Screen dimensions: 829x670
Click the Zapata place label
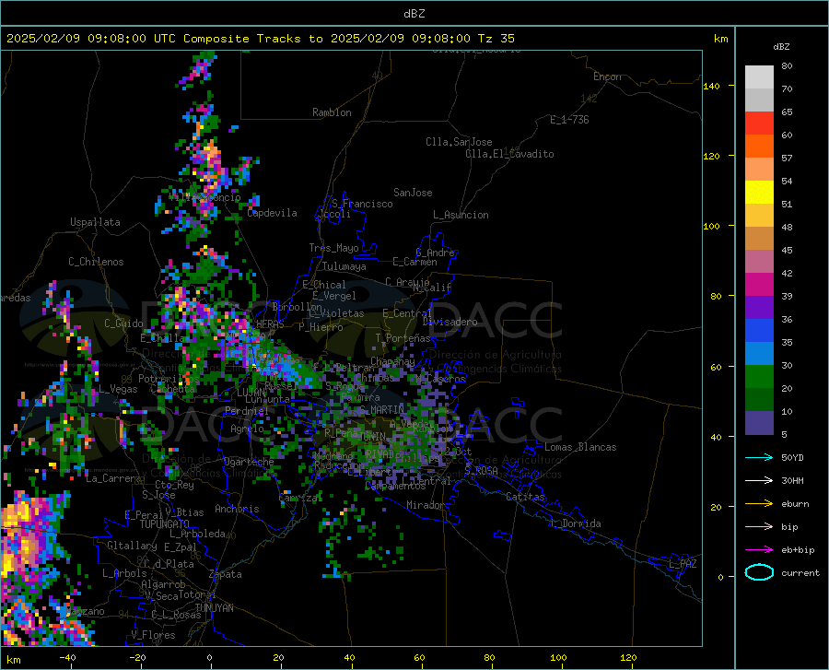226,574
